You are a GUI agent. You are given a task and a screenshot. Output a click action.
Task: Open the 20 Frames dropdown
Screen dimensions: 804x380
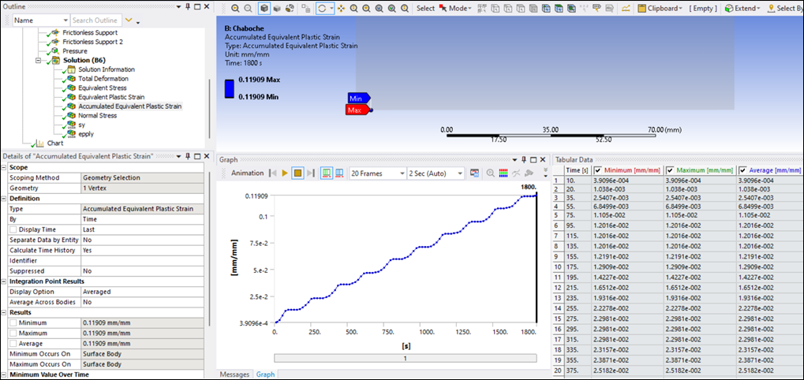[377, 173]
